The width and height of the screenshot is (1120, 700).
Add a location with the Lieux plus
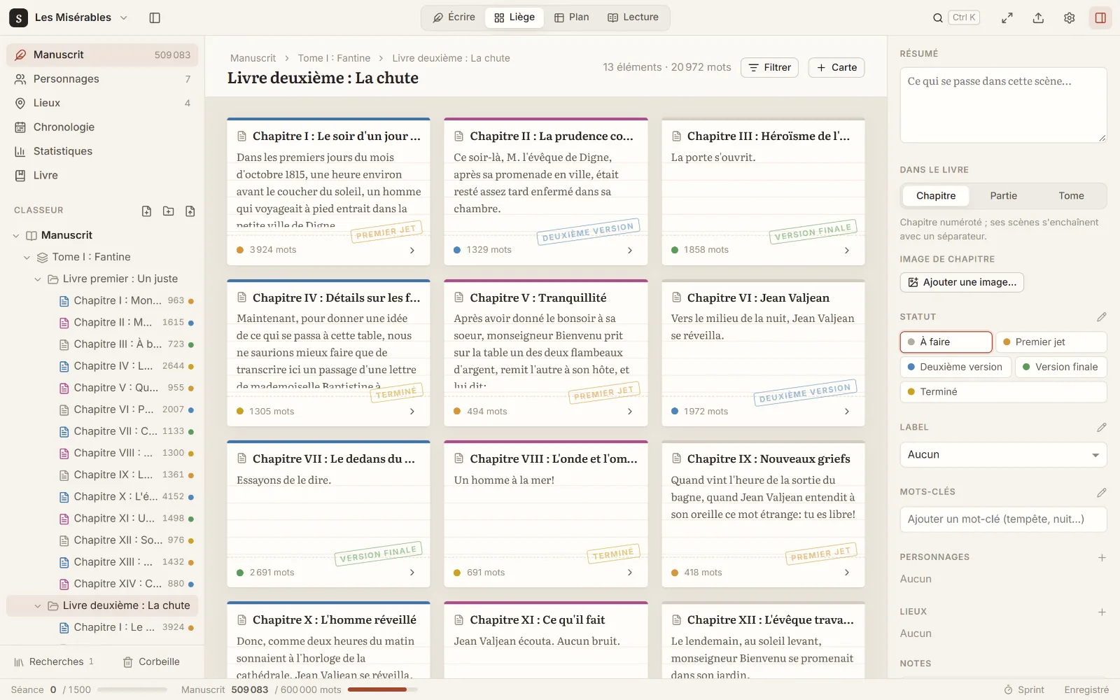[x=1102, y=612]
